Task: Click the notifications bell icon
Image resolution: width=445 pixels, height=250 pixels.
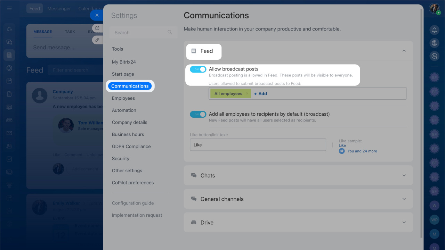Action: pos(434,30)
